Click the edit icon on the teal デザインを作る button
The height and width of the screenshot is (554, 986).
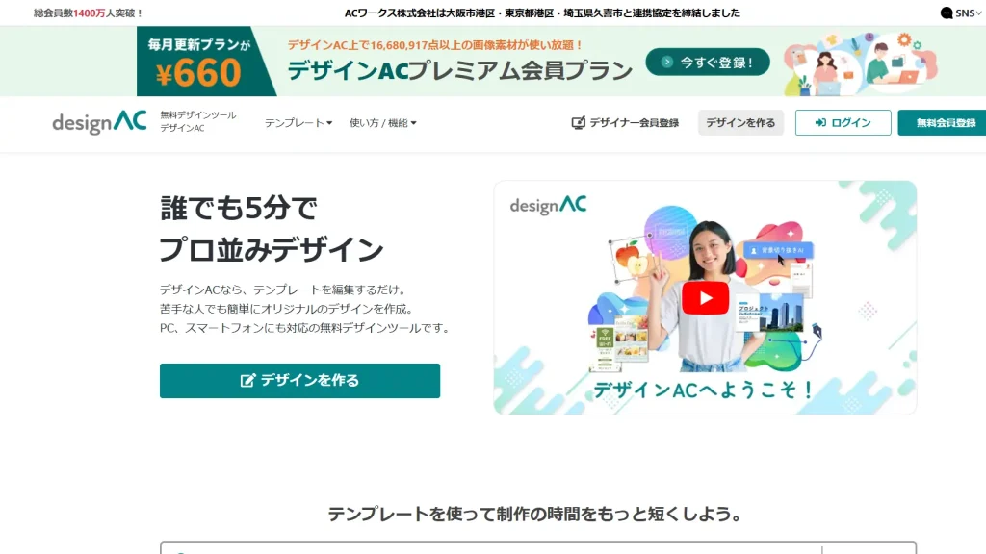click(247, 380)
